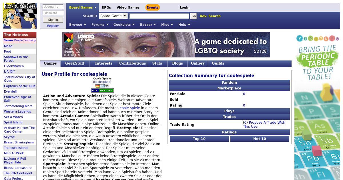Open Captains of the Gulf

point(20,86)
